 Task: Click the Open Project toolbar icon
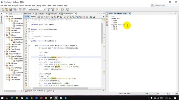[11, 9]
